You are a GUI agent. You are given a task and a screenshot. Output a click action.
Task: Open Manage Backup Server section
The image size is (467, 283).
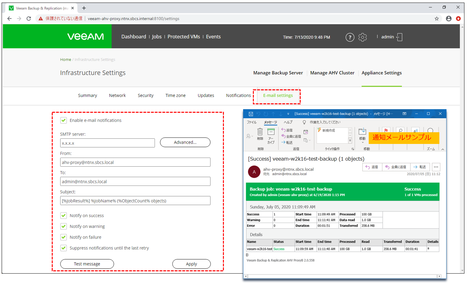tap(278, 73)
